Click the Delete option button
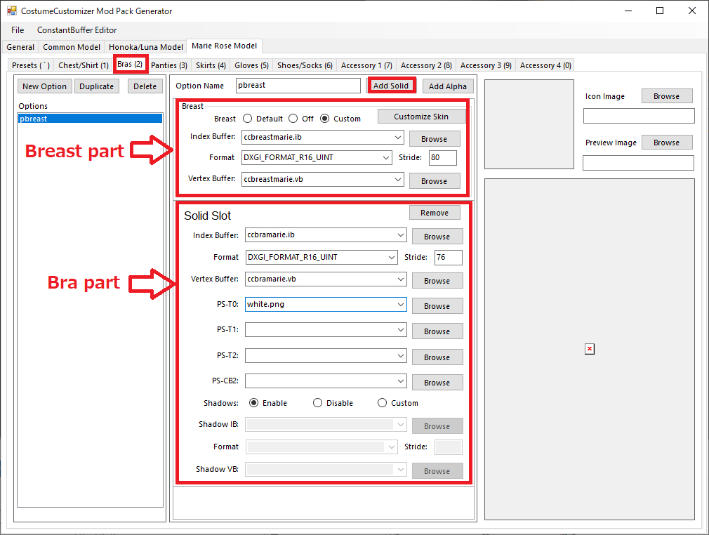The image size is (709, 535). [x=145, y=86]
